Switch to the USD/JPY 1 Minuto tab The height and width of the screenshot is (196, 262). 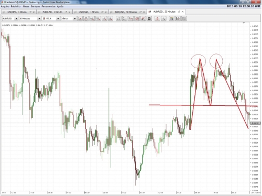click(17, 12)
